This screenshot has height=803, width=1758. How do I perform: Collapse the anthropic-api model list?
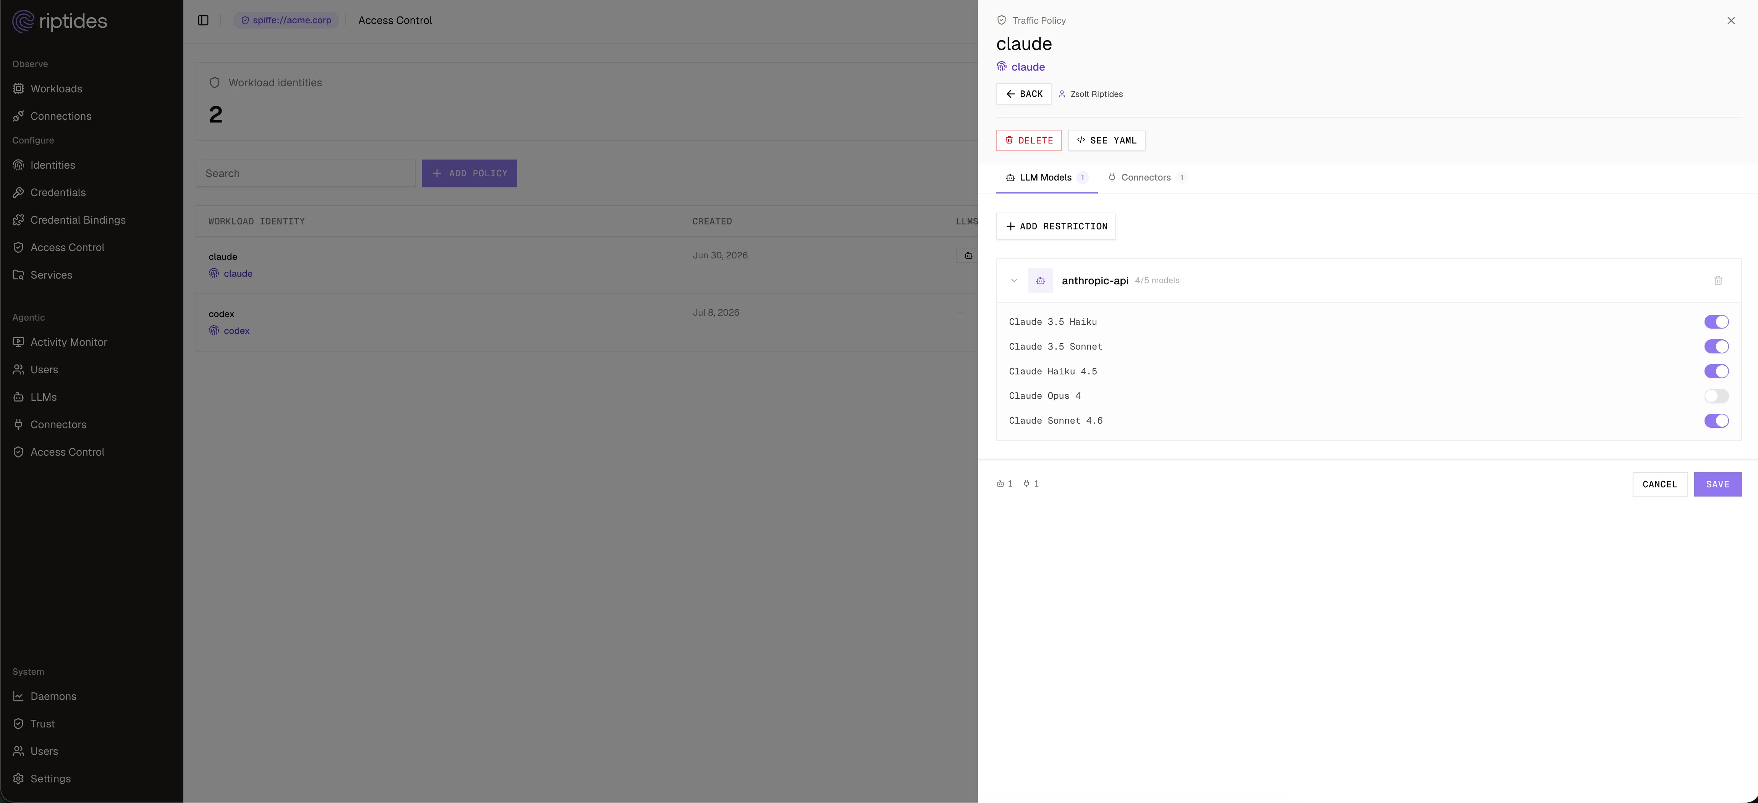[x=1014, y=280]
